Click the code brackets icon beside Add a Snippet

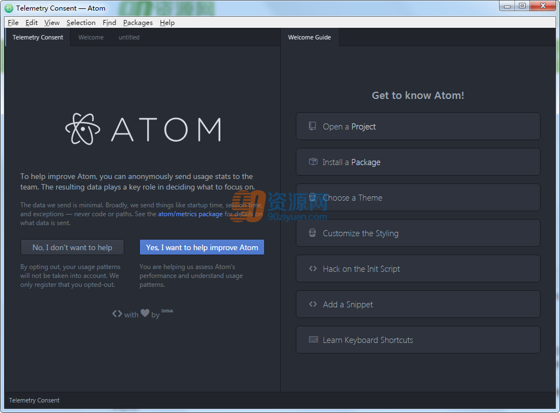tap(313, 304)
